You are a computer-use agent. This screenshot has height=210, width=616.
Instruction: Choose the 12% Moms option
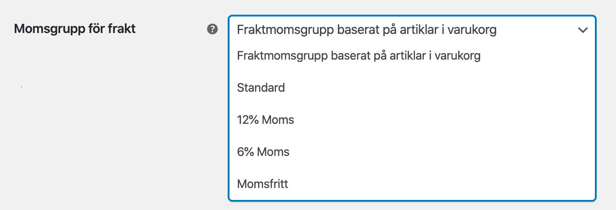pyautogui.click(x=265, y=120)
